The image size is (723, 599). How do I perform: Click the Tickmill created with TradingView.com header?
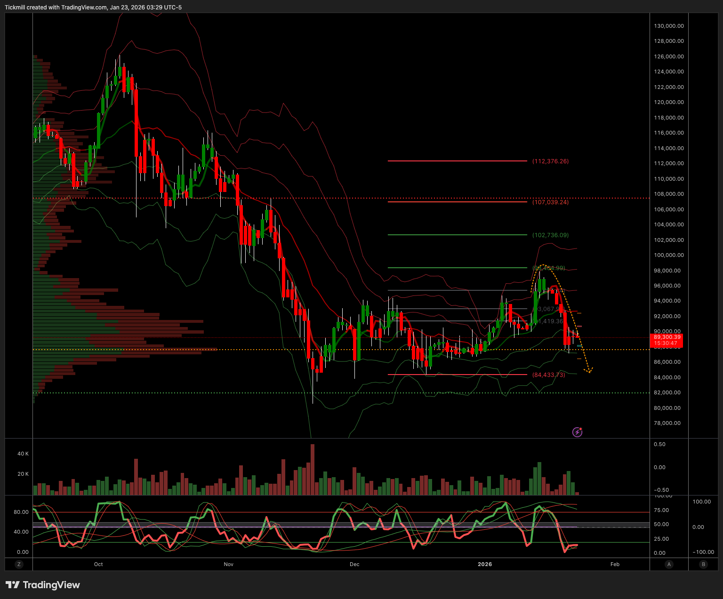point(93,7)
